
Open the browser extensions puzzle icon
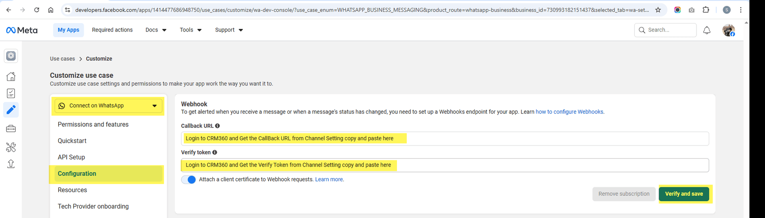pos(706,10)
